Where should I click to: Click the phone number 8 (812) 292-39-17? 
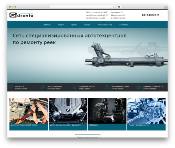point(150,15)
